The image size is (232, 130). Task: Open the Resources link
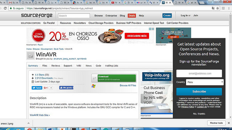click(x=65, y=23)
